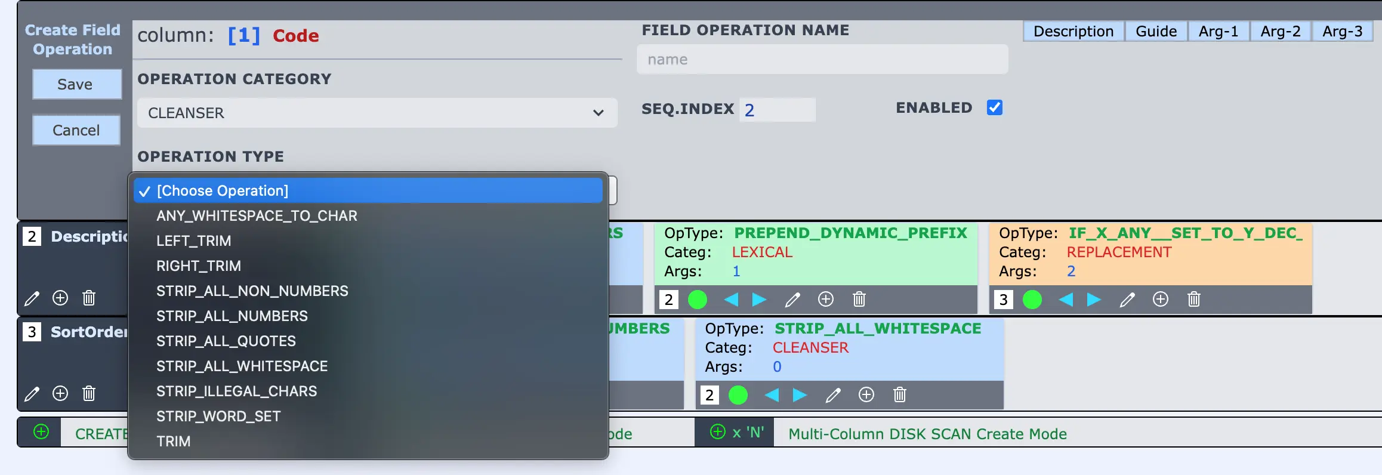Move the STRIP_ALL_WHITESPACE operation right
1382x475 pixels.
pos(800,394)
